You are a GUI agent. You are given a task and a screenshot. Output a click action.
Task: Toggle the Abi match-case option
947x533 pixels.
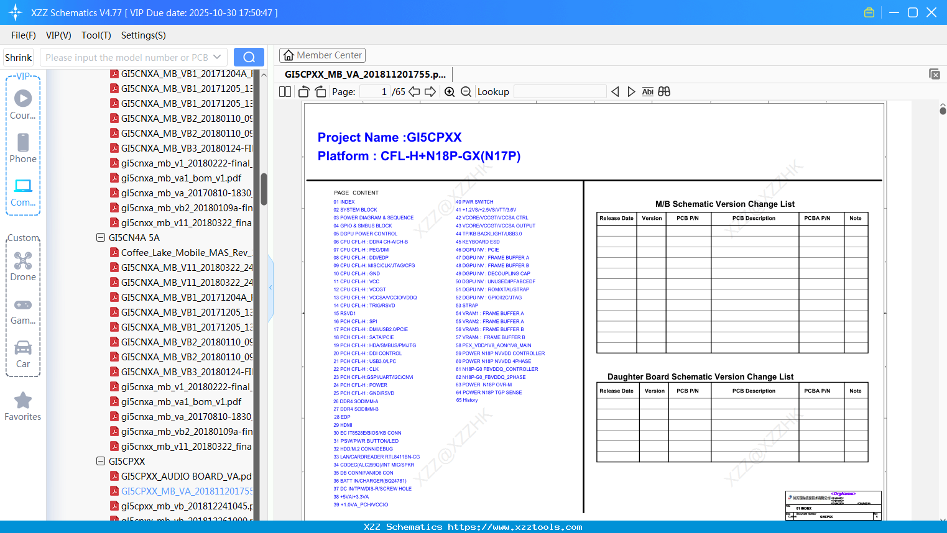tap(648, 91)
